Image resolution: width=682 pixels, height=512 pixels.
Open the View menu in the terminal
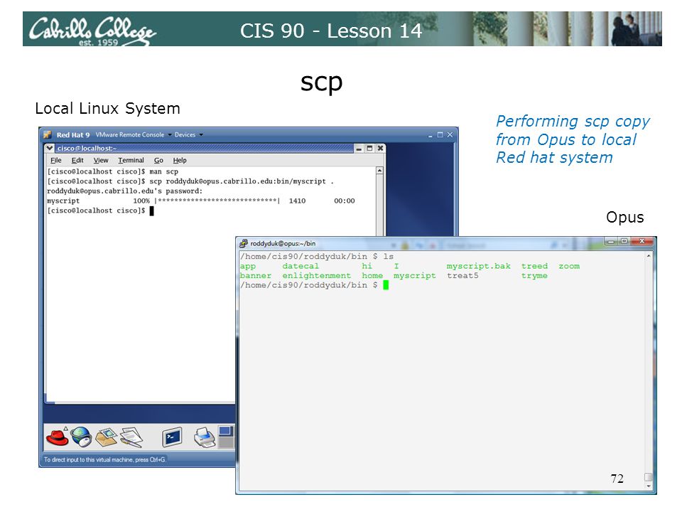(x=101, y=160)
